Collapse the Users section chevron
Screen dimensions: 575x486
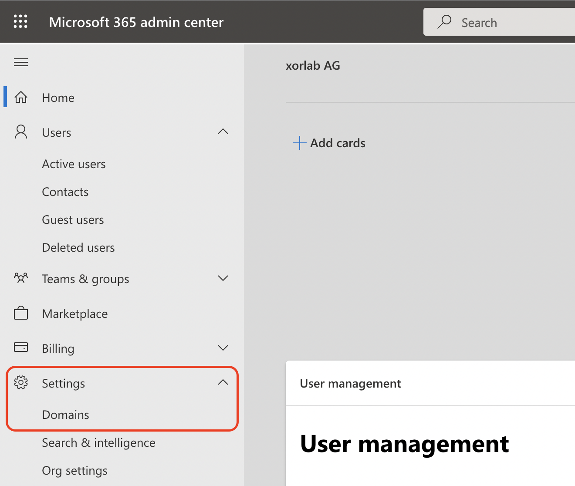click(223, 132)
